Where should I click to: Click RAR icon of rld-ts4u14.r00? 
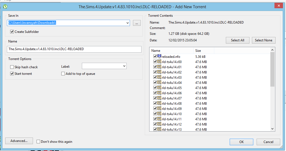click(x=159, y=61)
